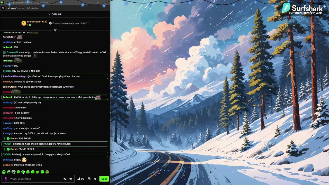Click the gold rank 1 badge
Viewport: 329px width, 185px height.
pyautogui.click(x=24, y=23)
